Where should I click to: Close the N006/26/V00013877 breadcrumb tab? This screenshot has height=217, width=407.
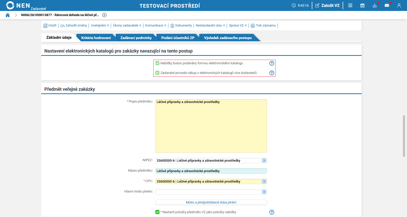point(104,15)
